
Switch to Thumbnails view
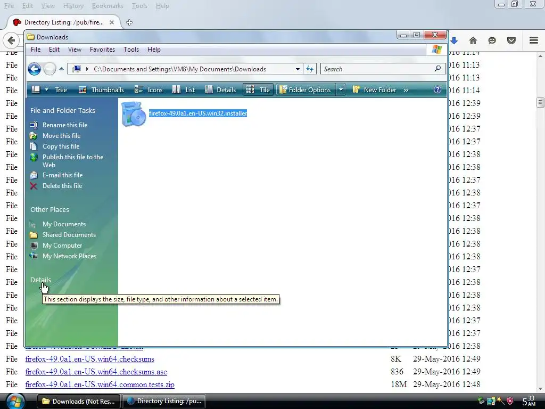(101, 89)
